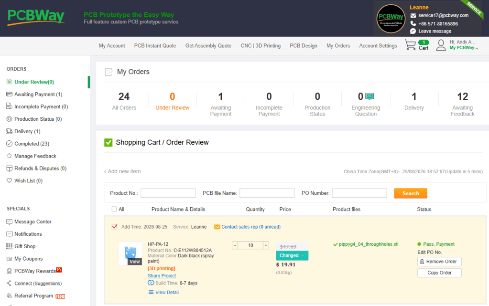Click the PCBWay Rewards medal icon
The image size is (489, 306).
click(x=10, y=271)
